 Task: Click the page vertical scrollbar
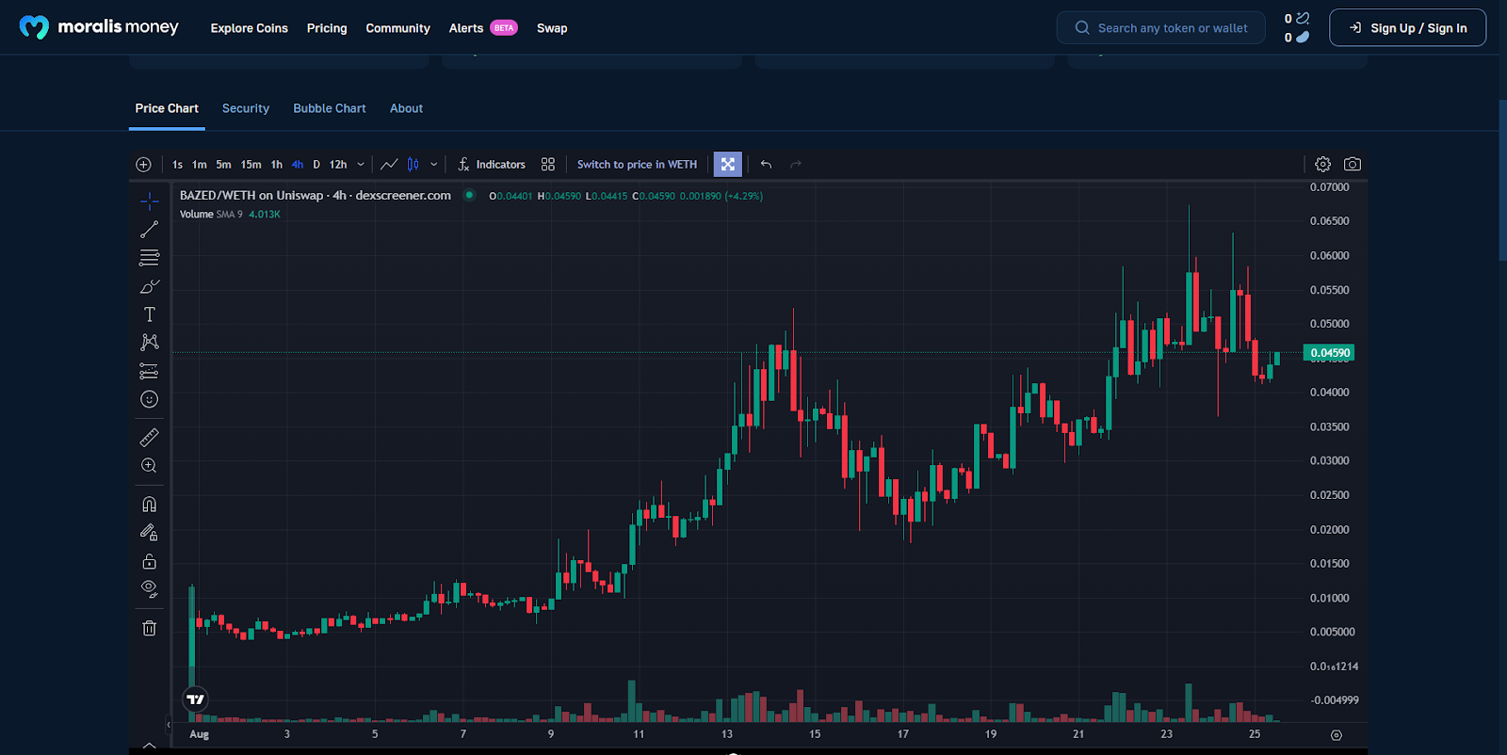point(1502,179)
